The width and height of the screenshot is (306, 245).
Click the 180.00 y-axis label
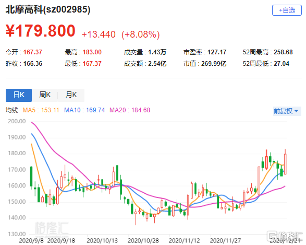point(17,154)
